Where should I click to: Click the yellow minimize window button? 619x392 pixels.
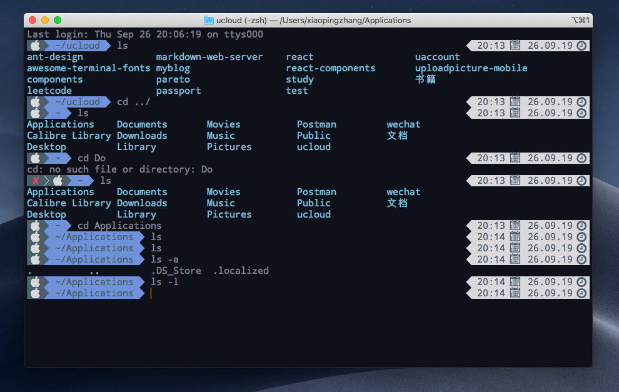45,20
